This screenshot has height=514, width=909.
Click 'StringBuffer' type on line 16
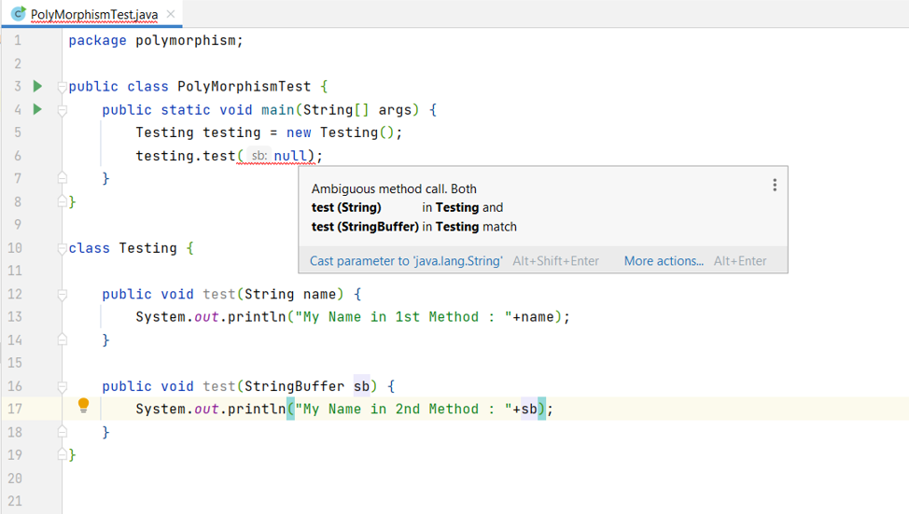[295, 386]
